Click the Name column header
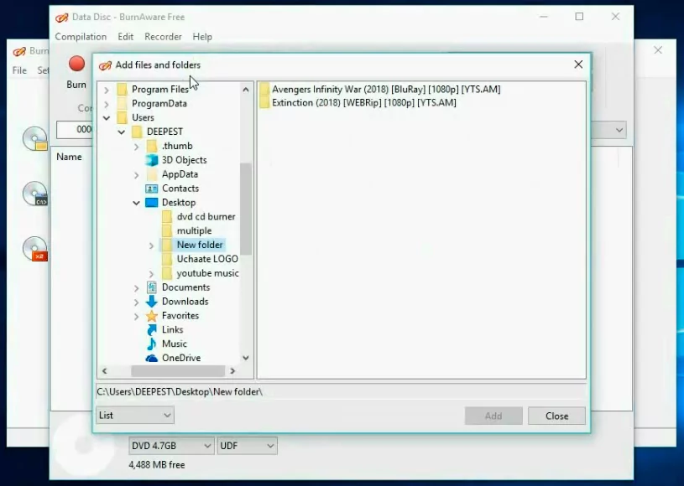 click(x=69, y=158)
